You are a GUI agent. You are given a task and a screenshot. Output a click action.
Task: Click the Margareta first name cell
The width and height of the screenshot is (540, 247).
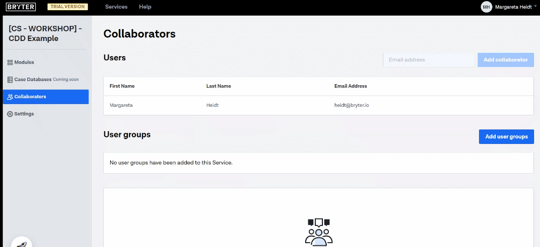point(121,105)
